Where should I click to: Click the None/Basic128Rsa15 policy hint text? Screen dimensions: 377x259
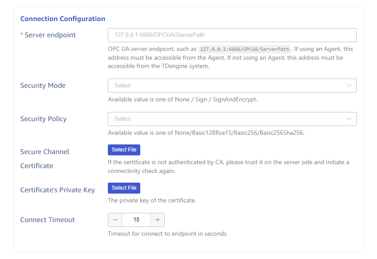click(x=206, y=133)
